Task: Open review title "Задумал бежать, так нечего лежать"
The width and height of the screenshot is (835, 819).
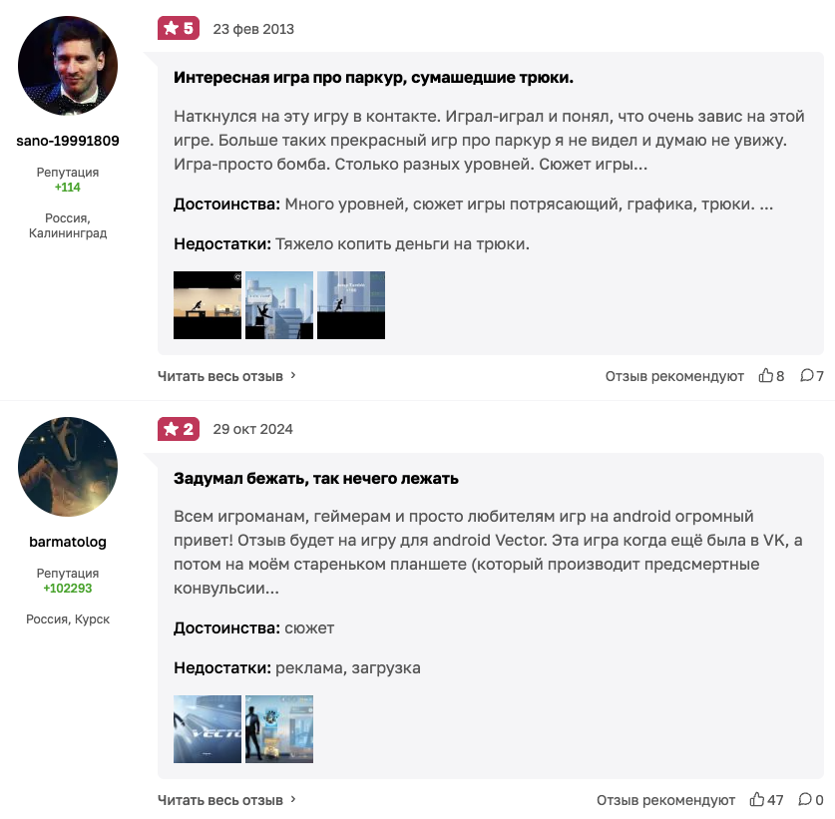Action: 316,479
